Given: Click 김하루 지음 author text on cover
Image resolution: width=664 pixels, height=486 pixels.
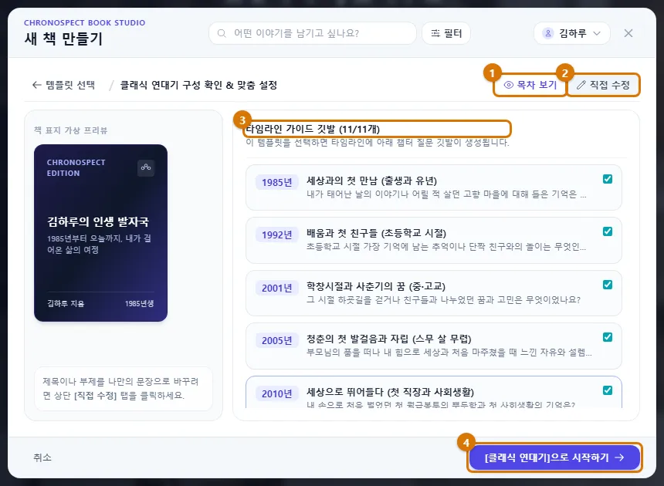Looking at the screenshot, I should click(x=66, y=304).
